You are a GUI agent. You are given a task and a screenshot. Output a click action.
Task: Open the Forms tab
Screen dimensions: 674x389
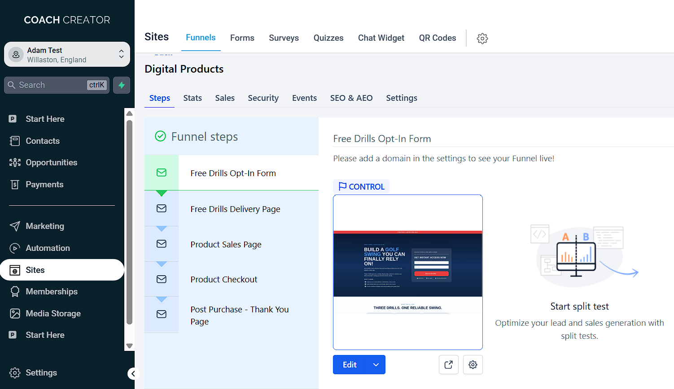click(242, 38)
